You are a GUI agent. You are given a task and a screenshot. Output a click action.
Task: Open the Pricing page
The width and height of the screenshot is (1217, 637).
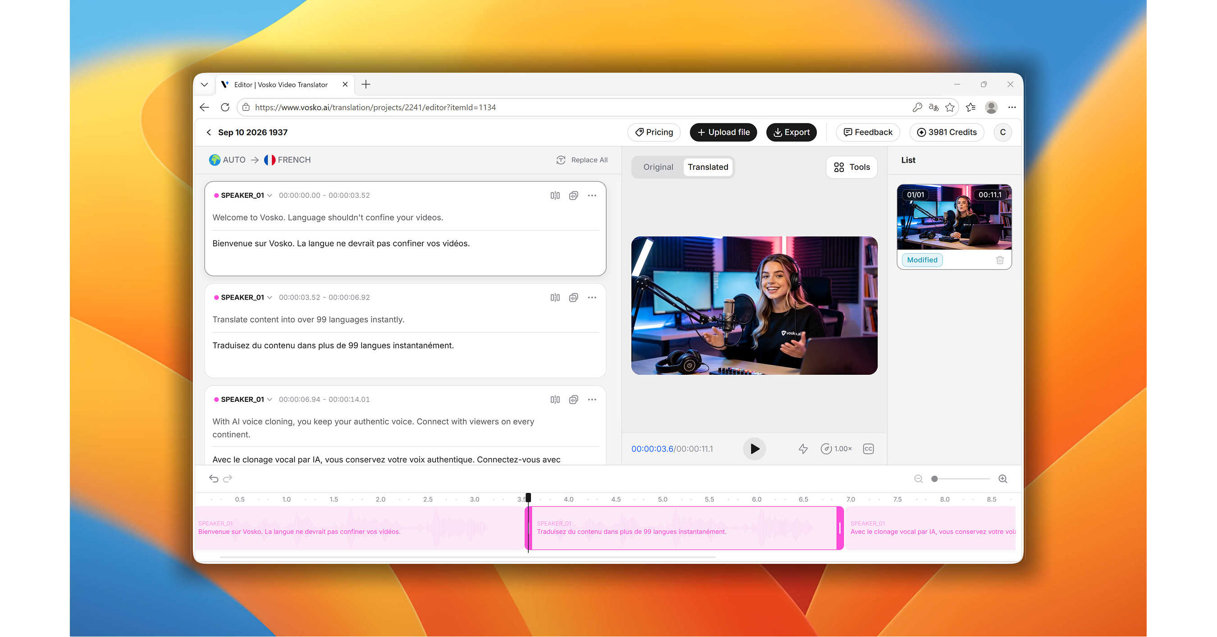(654, 133)
